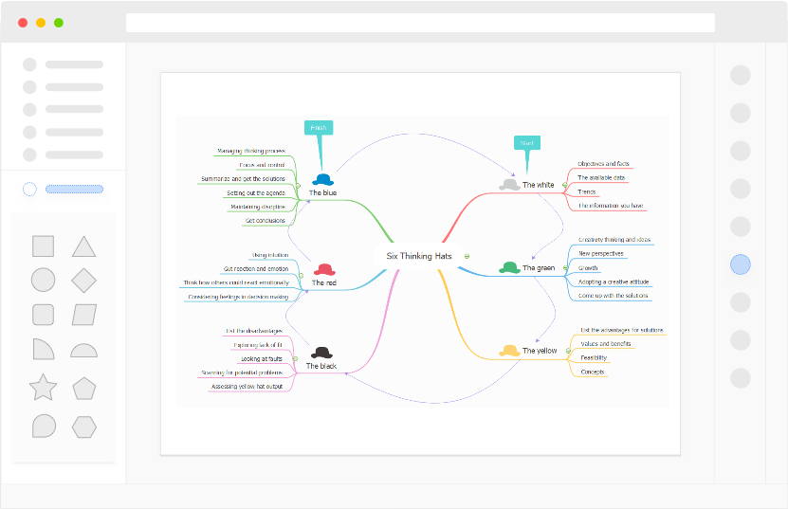This screenshot has height=509, width=788.
Task: Click the Start callout label
Action: click(x=526, y=143)
